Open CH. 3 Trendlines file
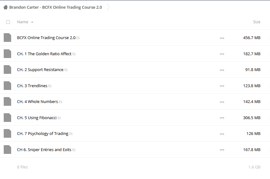 pyautogui.click(x=34, y=86)
